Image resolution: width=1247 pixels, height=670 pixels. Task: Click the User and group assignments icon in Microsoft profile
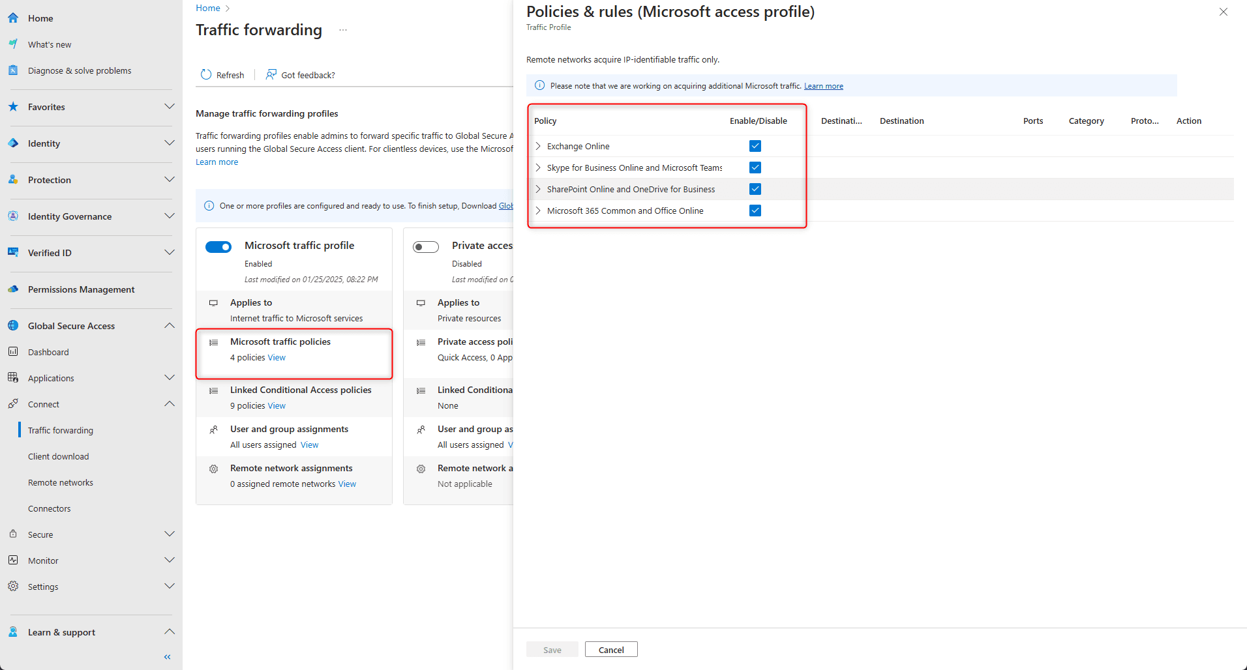point(213,430)
